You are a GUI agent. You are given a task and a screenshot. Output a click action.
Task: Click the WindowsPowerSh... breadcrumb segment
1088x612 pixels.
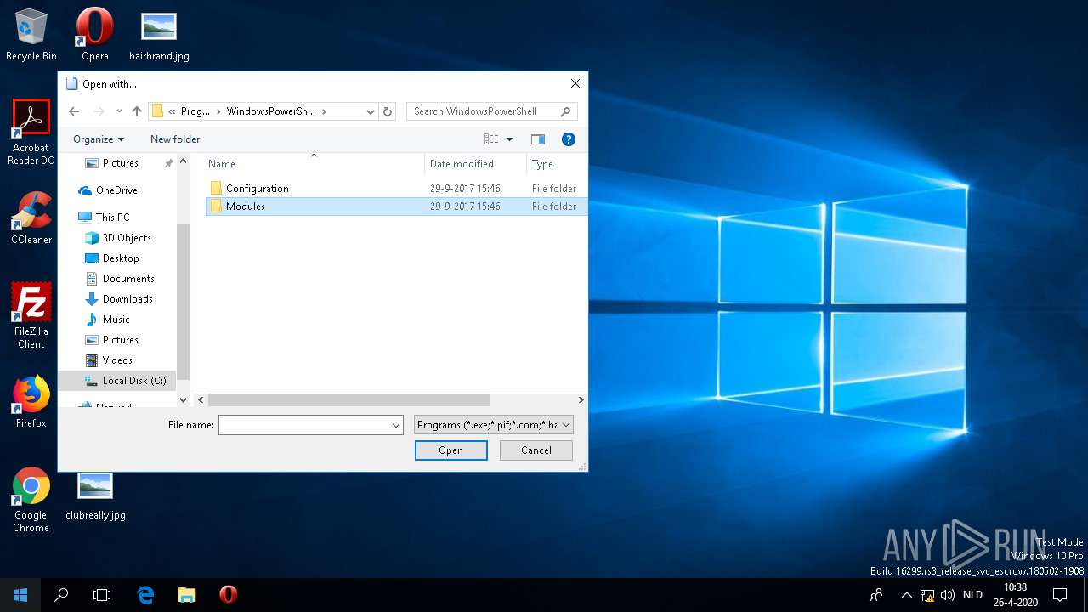271,111
